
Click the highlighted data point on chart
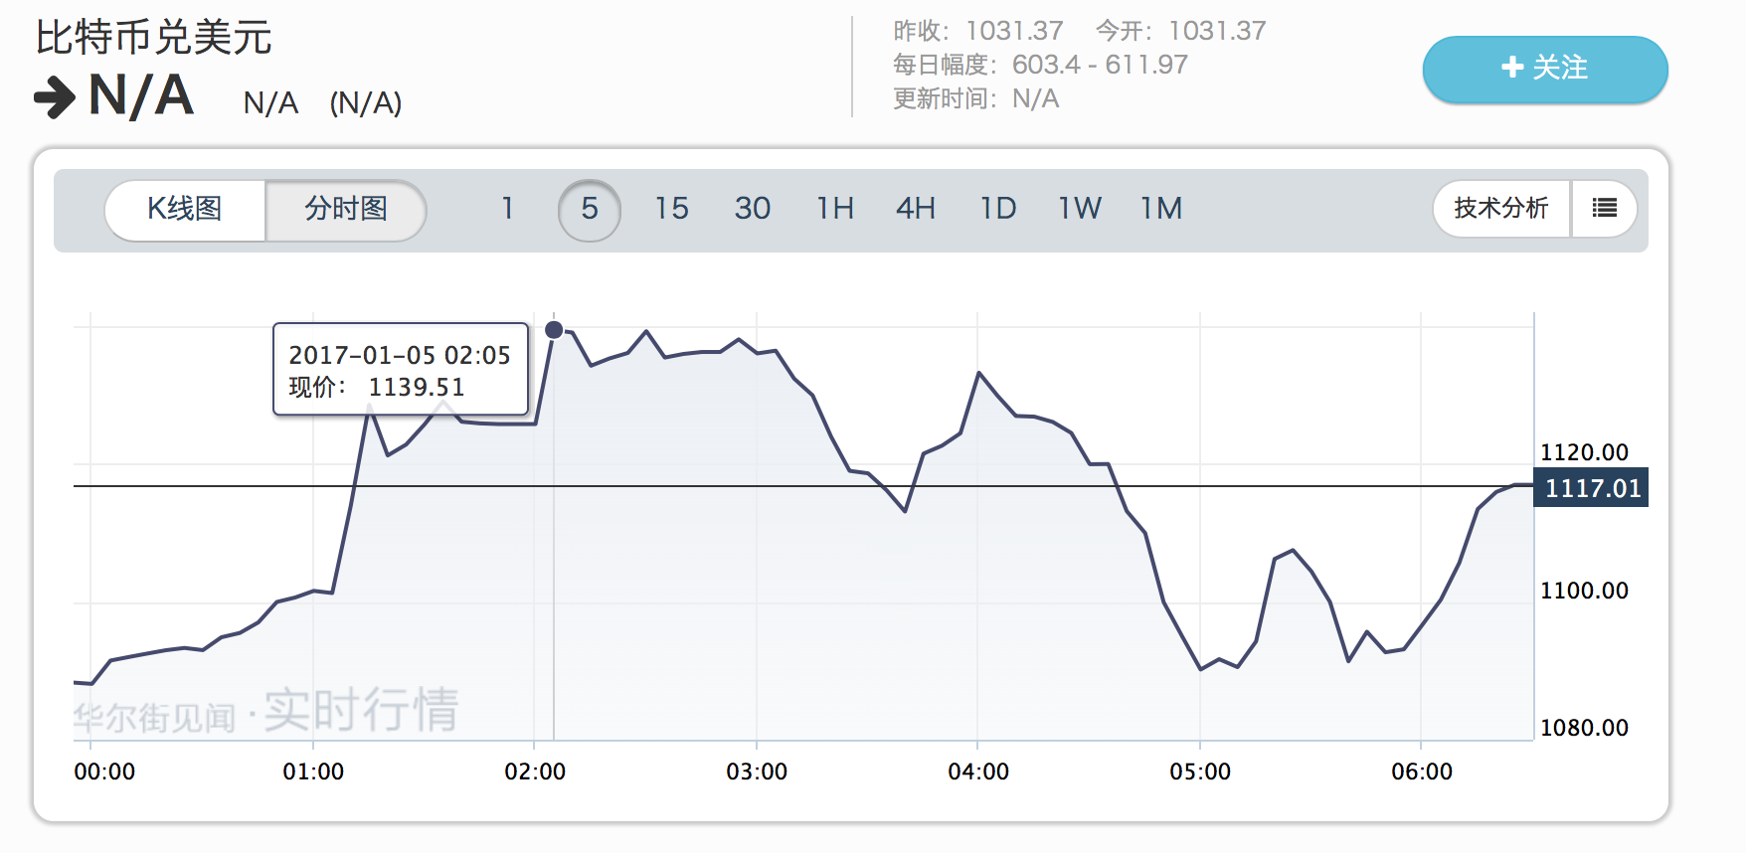[554, 330]
